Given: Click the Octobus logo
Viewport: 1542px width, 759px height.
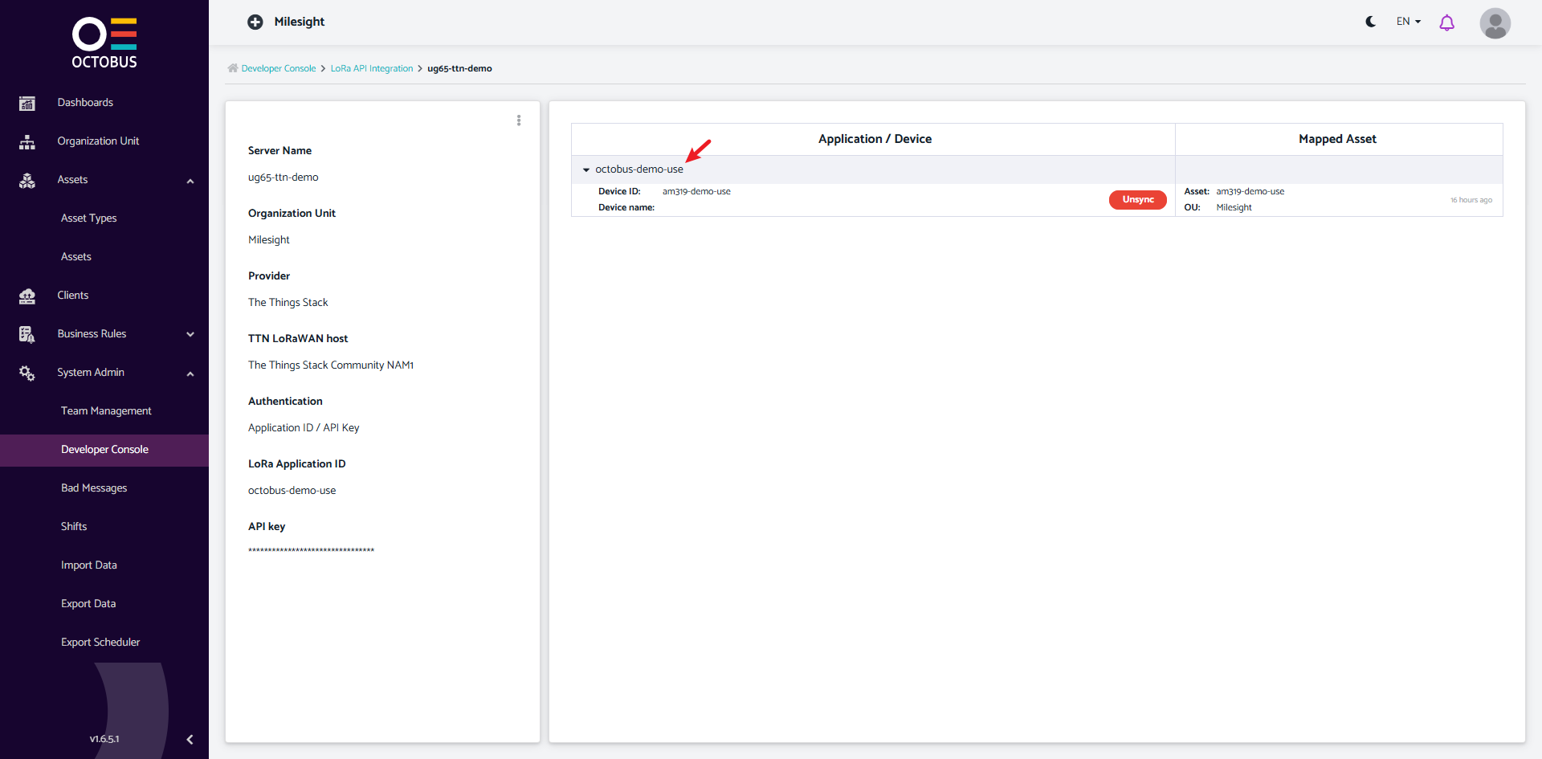Looking at the screenshot, I should pos(104,43).
